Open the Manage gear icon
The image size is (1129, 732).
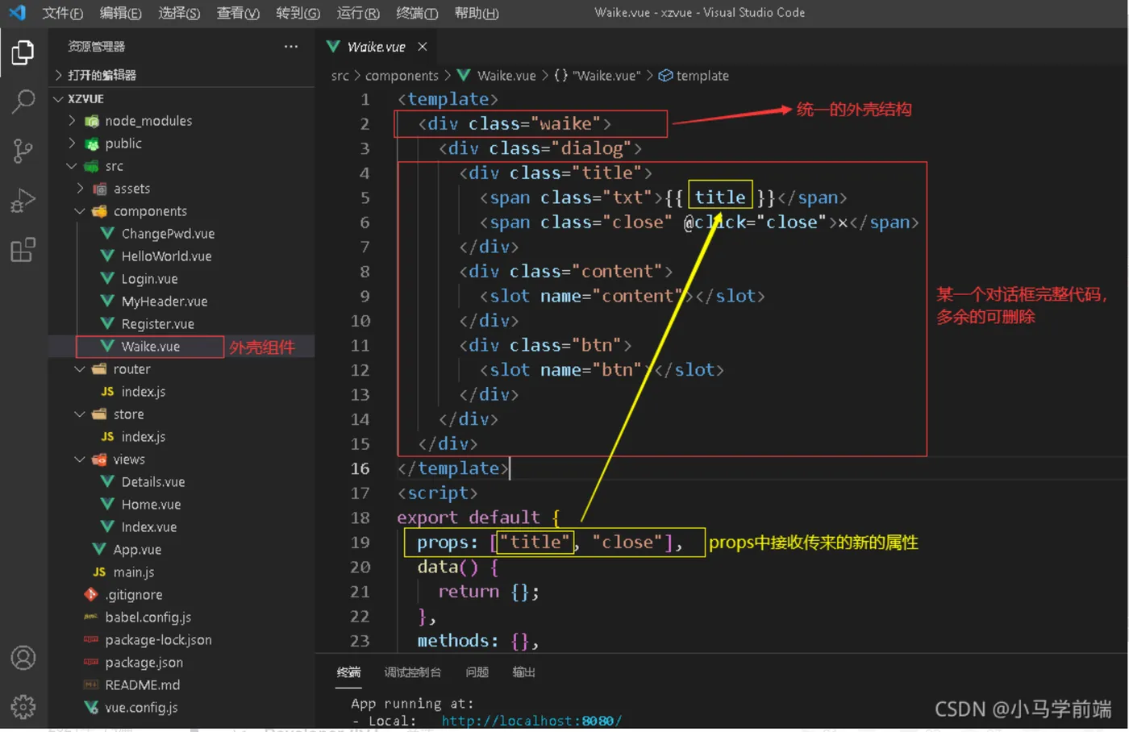[x=23, y=706]
